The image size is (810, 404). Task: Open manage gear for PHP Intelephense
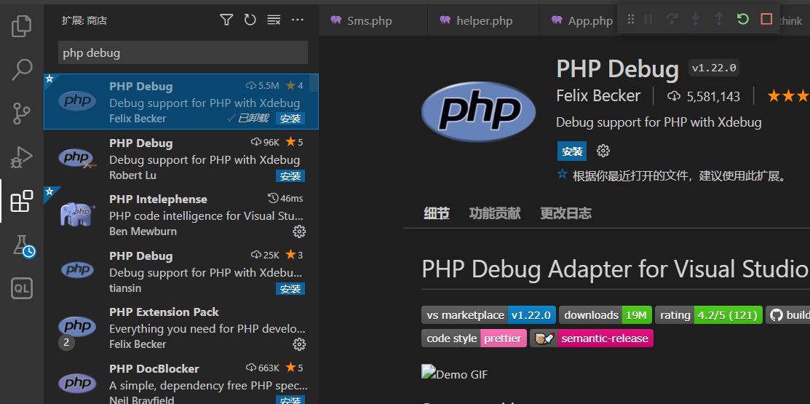click(x=299, y=231)
